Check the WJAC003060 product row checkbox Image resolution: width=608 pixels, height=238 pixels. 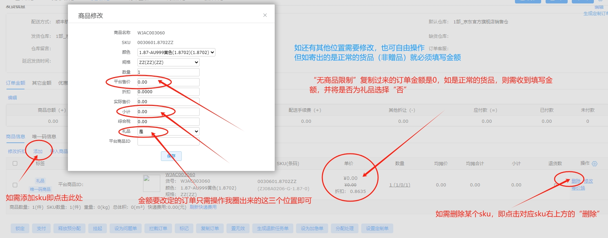(x=15, y=185)
